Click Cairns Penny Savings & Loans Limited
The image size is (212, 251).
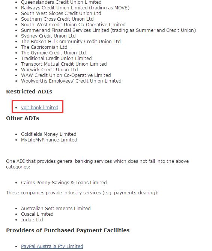[64, 182]
